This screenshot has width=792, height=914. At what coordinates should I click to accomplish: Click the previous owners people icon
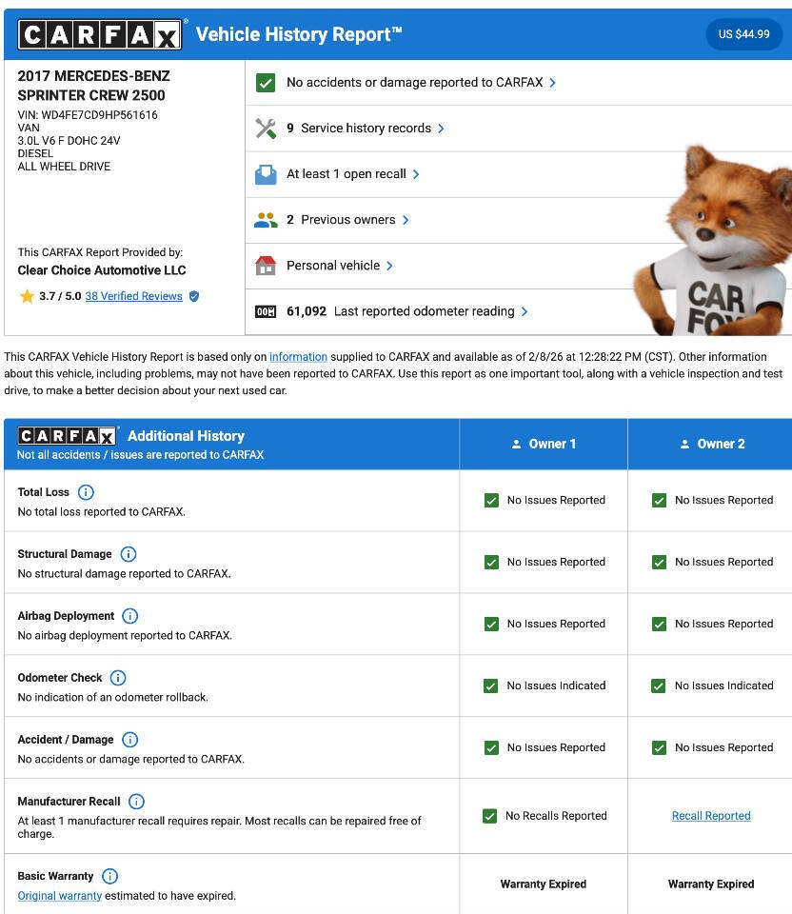click(266, 220)
